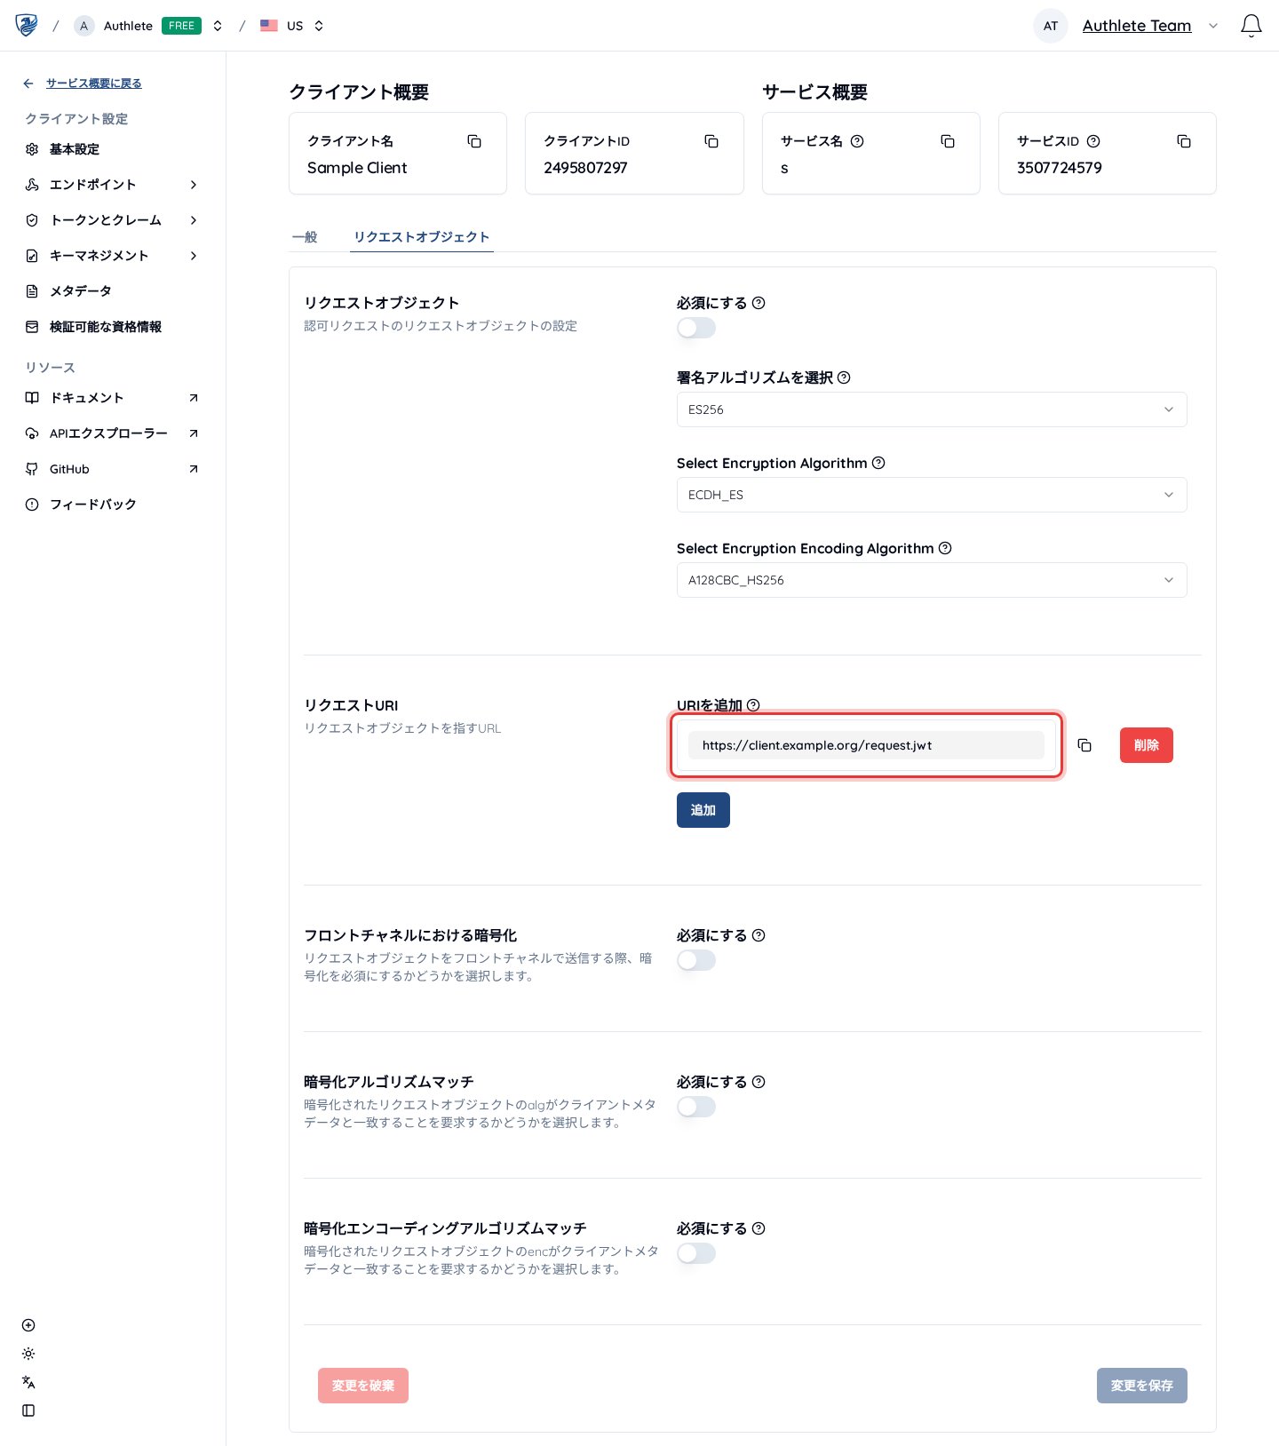Show help for URIを追加
This screenshot has height=1446, width=1279.
point(753,705)
